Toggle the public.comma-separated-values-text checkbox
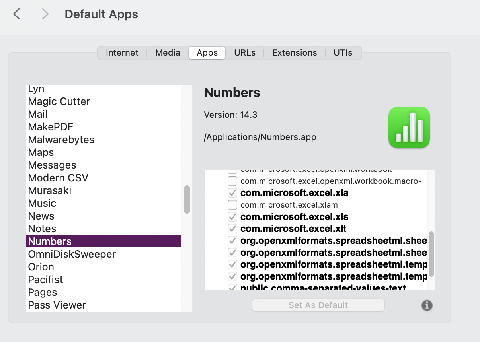Screen dimensions: 480x342 click(x=232, y=287)
